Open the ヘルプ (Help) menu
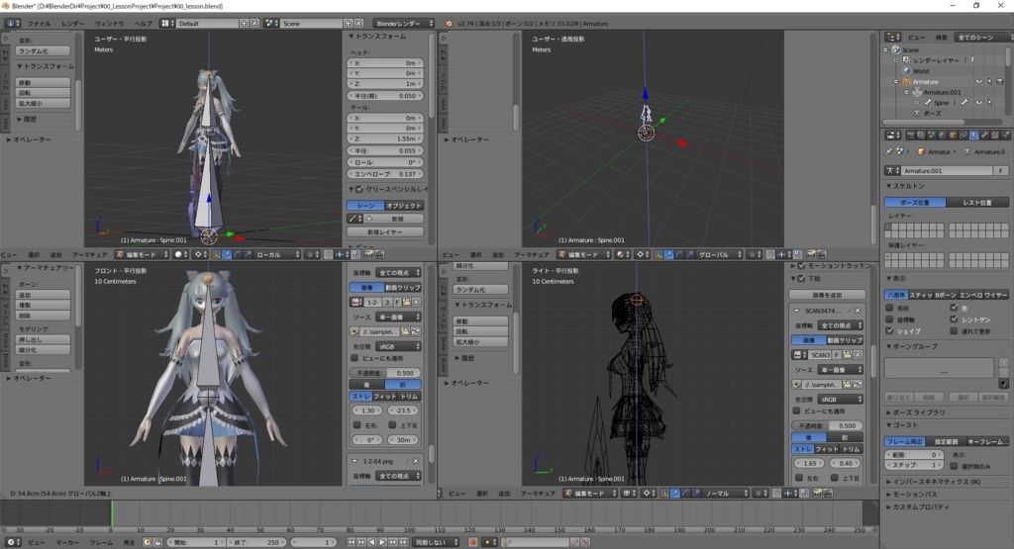The width and height of the screenshot is (1014, 549). click(x=143, y=24)
